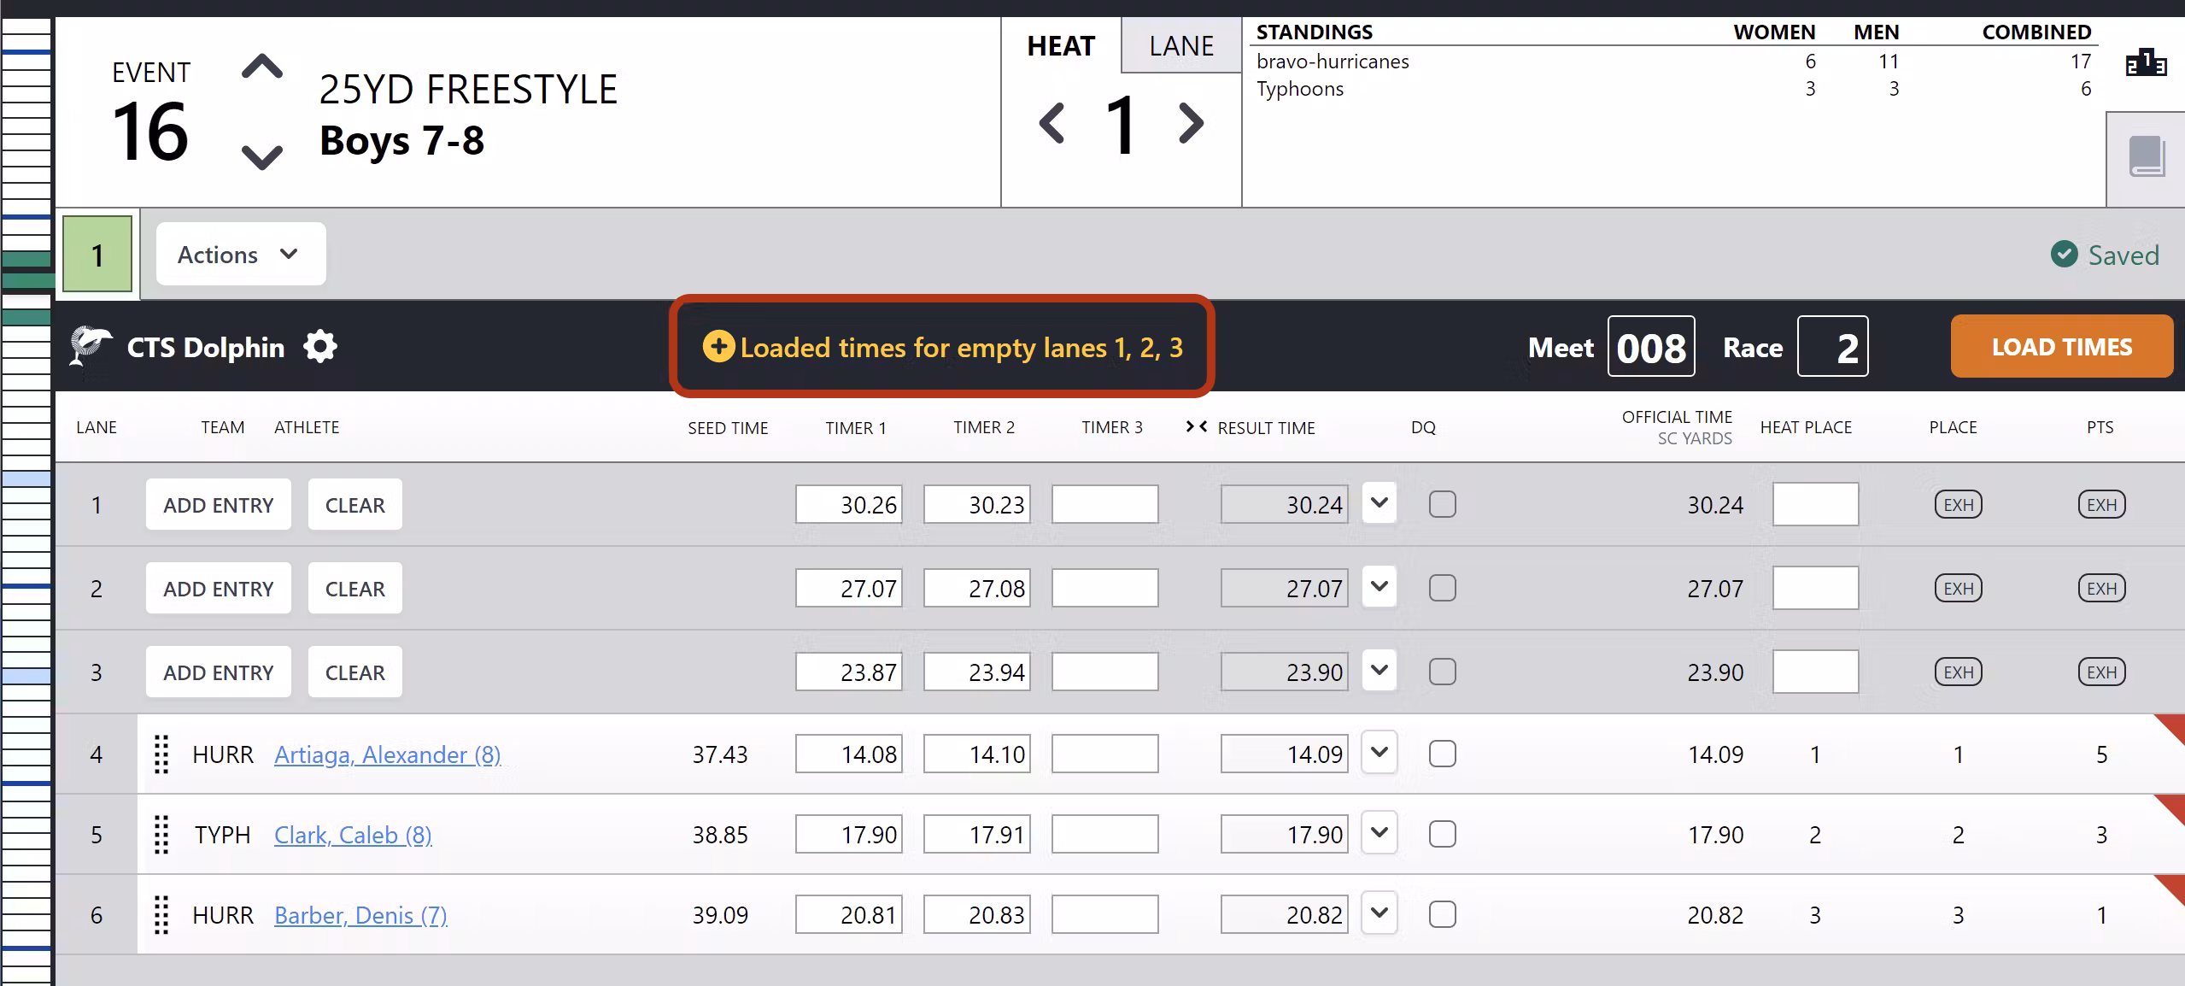Go to previous event with up chevron
This screenshot has width=2185, height=986.
[261, 67]
